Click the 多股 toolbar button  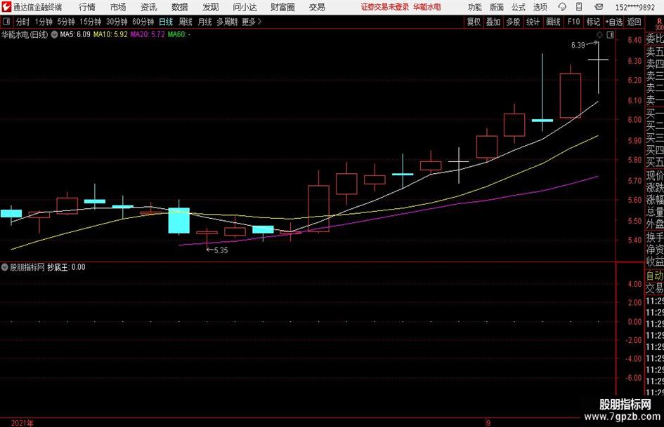click(x=513, y=22)
